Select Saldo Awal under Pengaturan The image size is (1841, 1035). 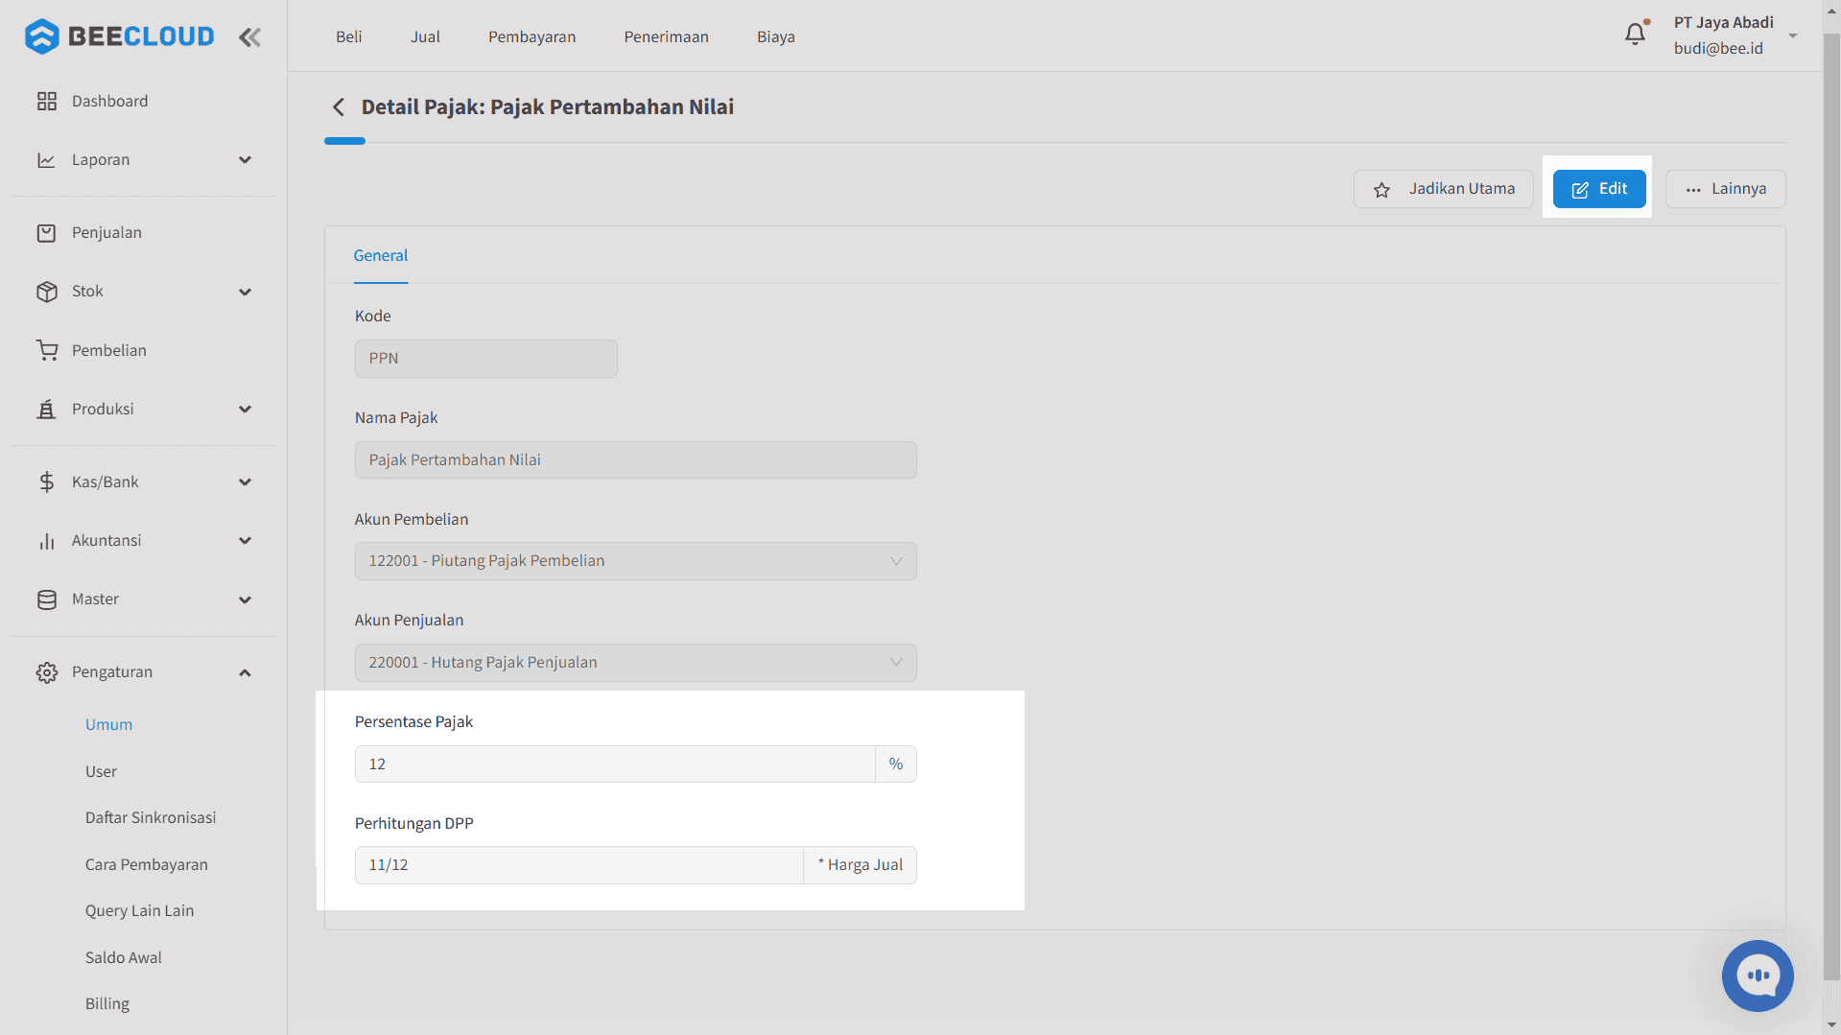tap(123, 957)
